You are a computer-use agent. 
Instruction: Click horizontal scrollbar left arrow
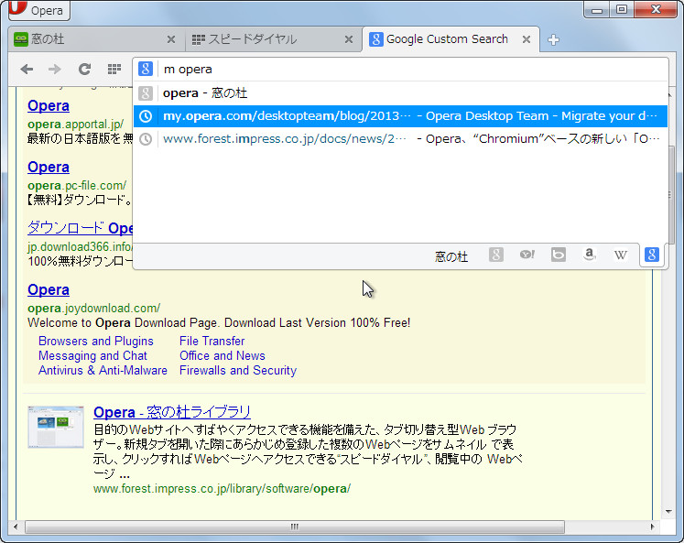point(16,527)
